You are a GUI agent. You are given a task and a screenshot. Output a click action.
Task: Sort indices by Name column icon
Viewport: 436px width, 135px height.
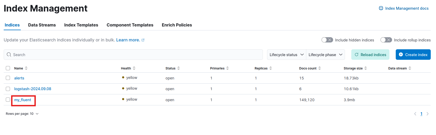pyautogui.click(x=26, y=68)
